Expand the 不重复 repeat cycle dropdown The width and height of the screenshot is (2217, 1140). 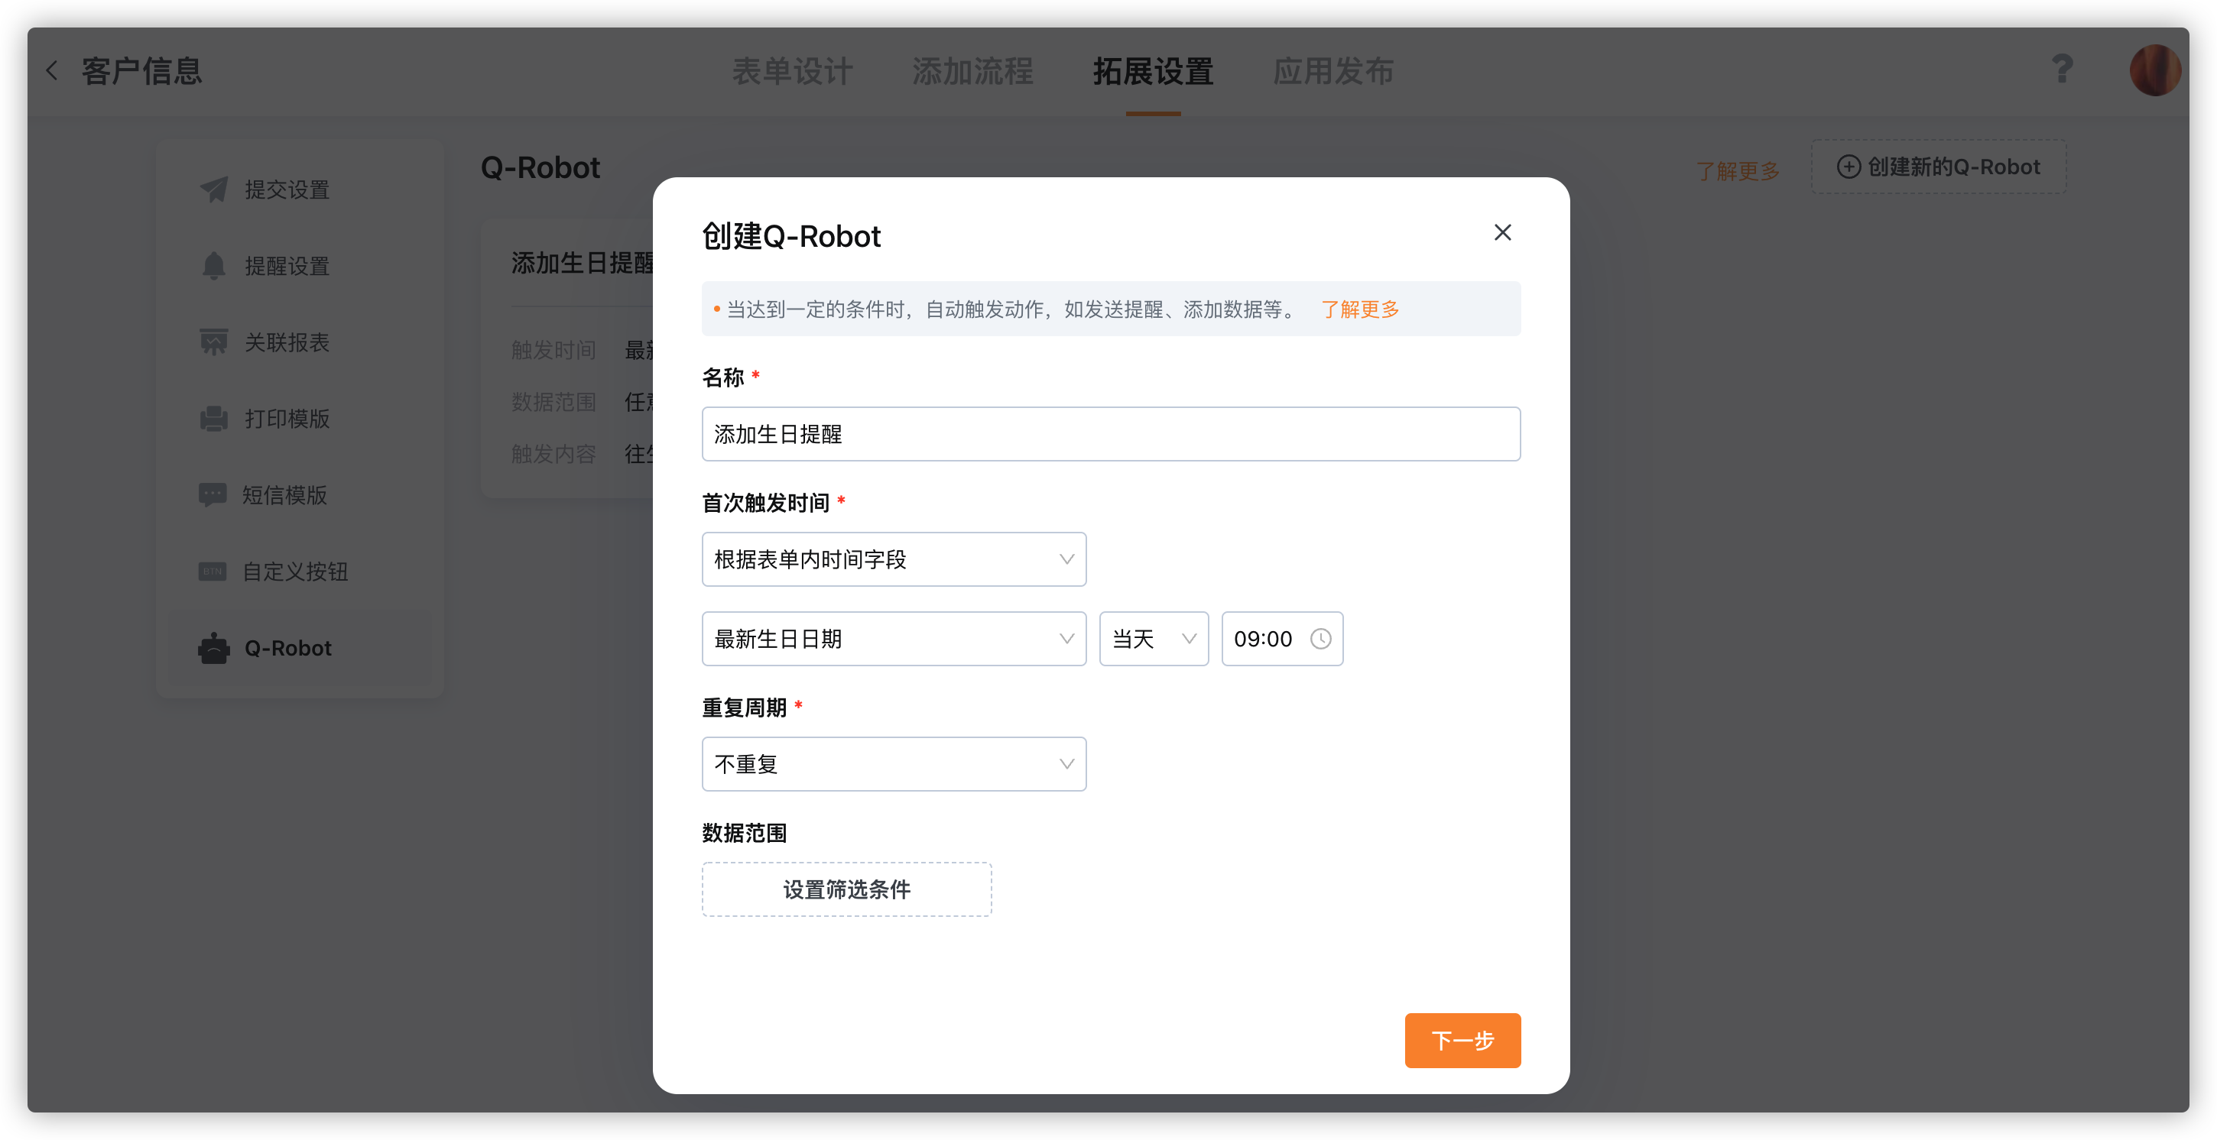pos(894,764)
